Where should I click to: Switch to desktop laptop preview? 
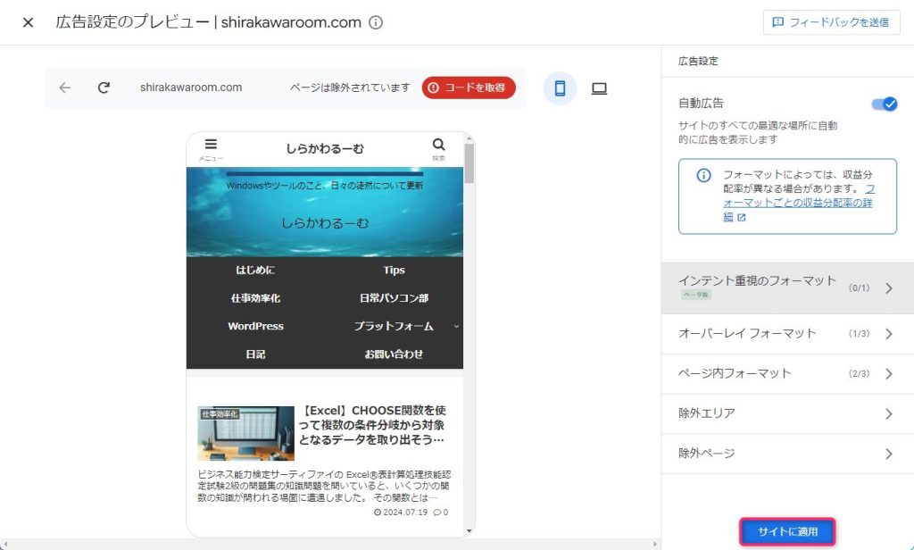(x=599, y=88)
